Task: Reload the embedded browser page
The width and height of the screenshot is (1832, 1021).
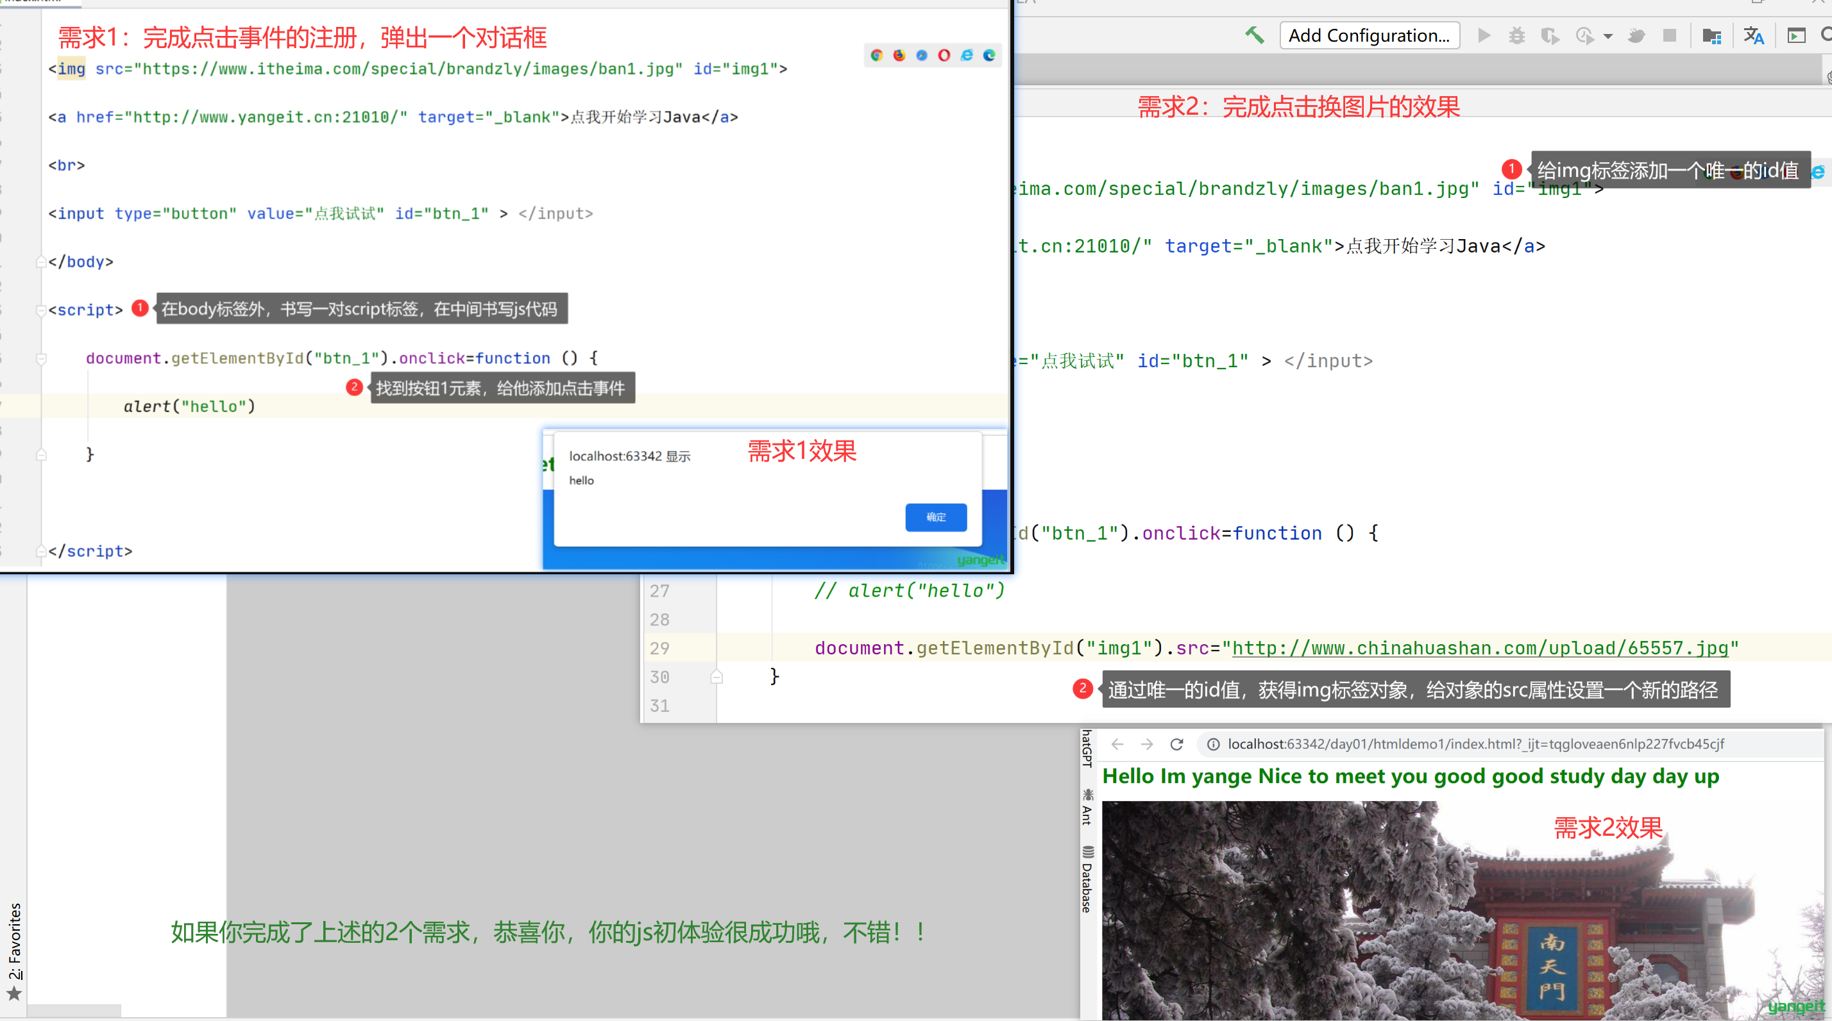Action: click(x=1176, y=744)
